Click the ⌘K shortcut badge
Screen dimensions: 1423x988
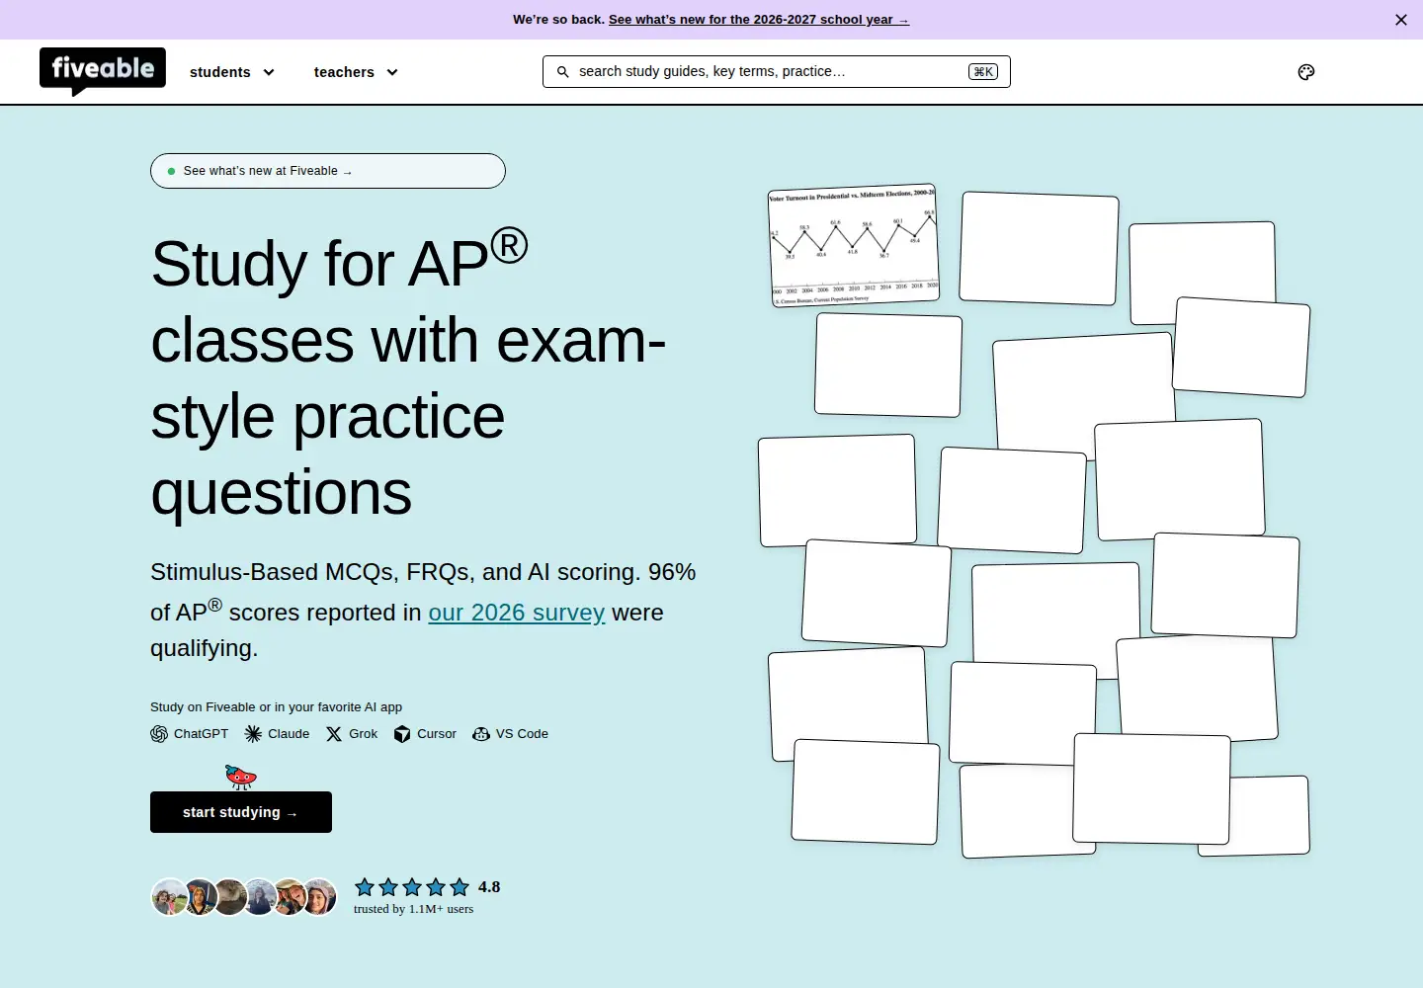(983, 71)
